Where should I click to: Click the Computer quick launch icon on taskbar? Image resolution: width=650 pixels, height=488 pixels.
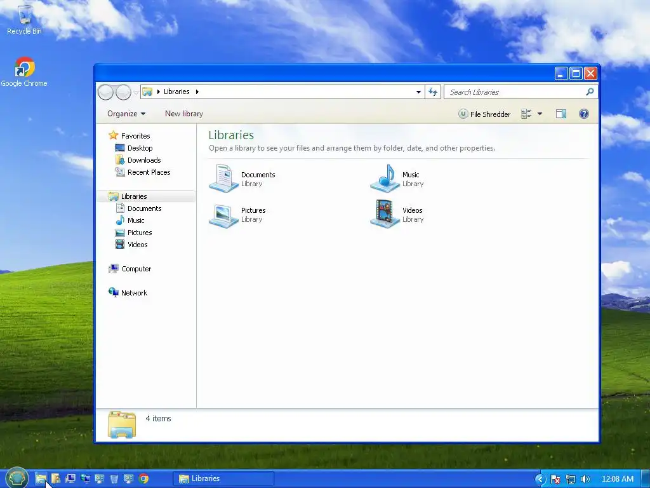click(70, 478)
